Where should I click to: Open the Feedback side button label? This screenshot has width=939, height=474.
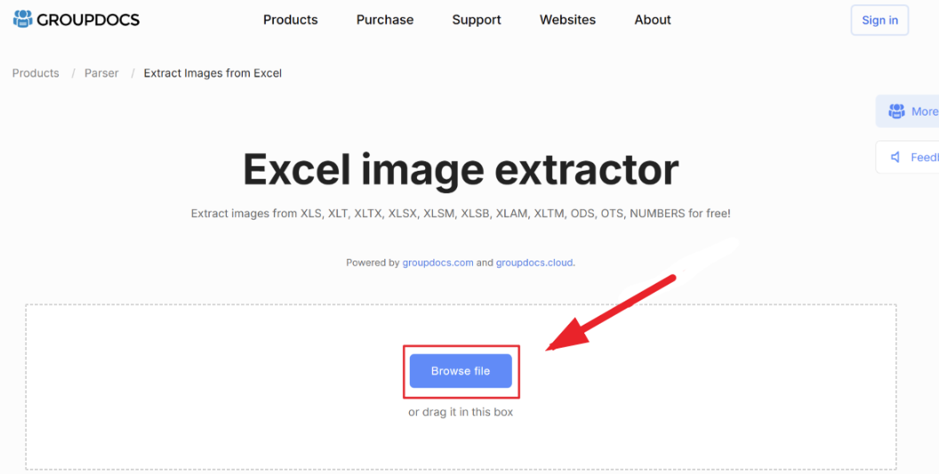tap(924, 157)
